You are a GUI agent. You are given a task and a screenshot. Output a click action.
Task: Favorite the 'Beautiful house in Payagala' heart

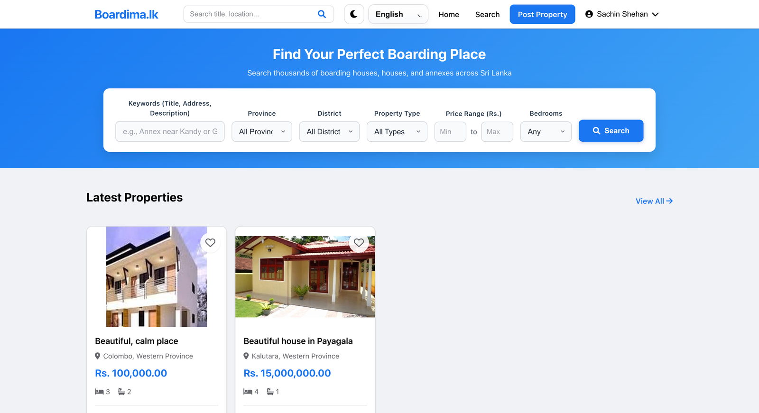359,243
